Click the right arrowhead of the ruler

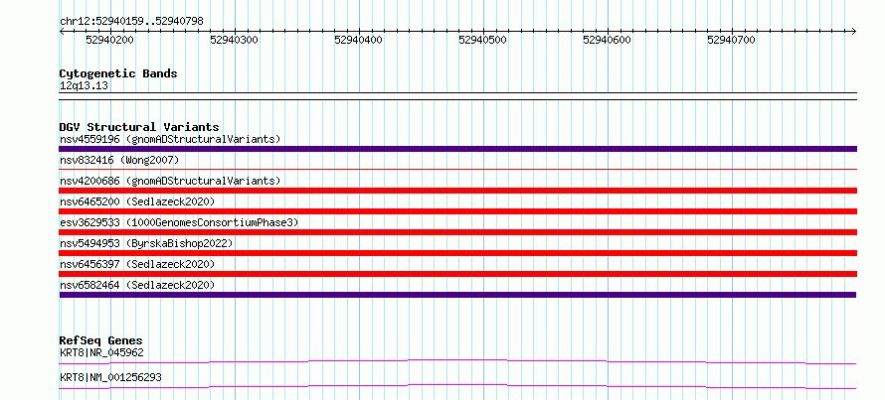pyautogui.click(x=854, y=31)
